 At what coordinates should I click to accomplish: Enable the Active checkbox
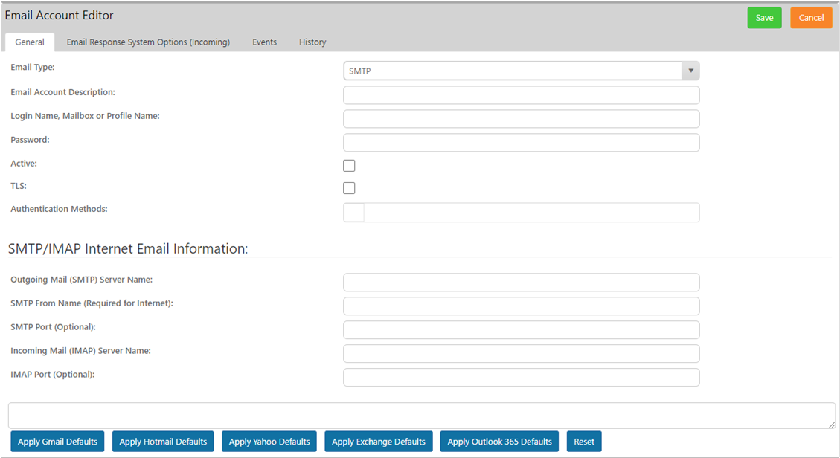point(349,165)
